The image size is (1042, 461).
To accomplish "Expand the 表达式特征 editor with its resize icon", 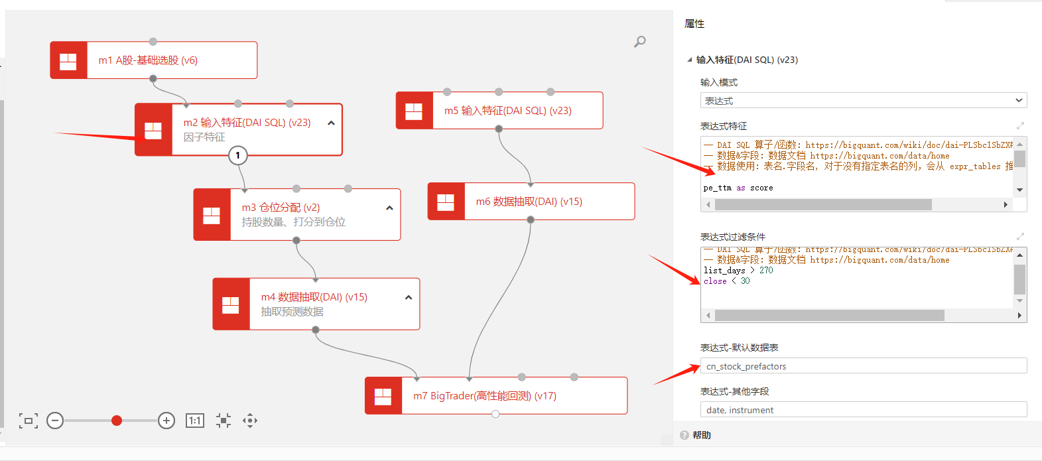I will point(1020,126).
